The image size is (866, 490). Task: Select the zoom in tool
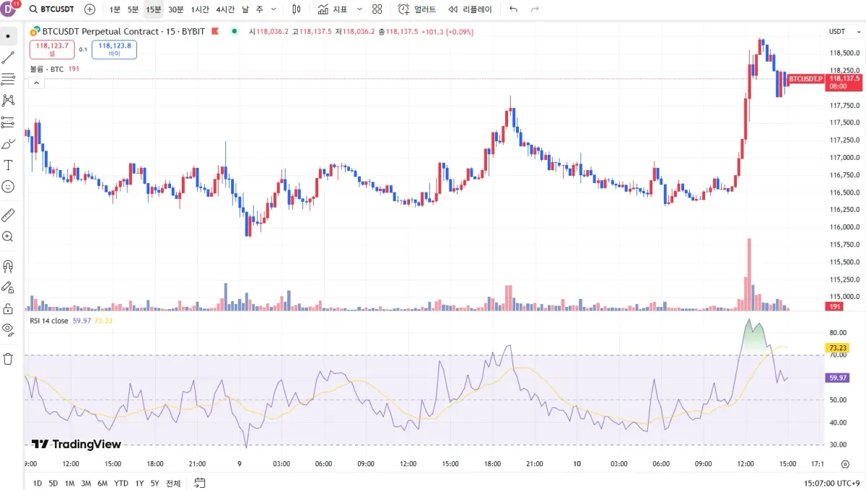click(x=8, y=236)
